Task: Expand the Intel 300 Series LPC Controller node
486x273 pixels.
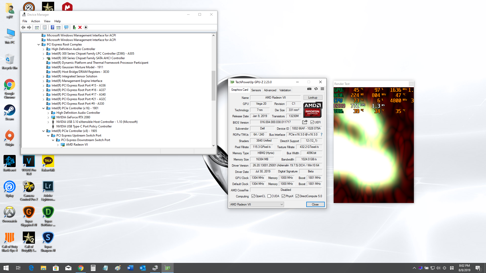Action: (x=43, y=54)
